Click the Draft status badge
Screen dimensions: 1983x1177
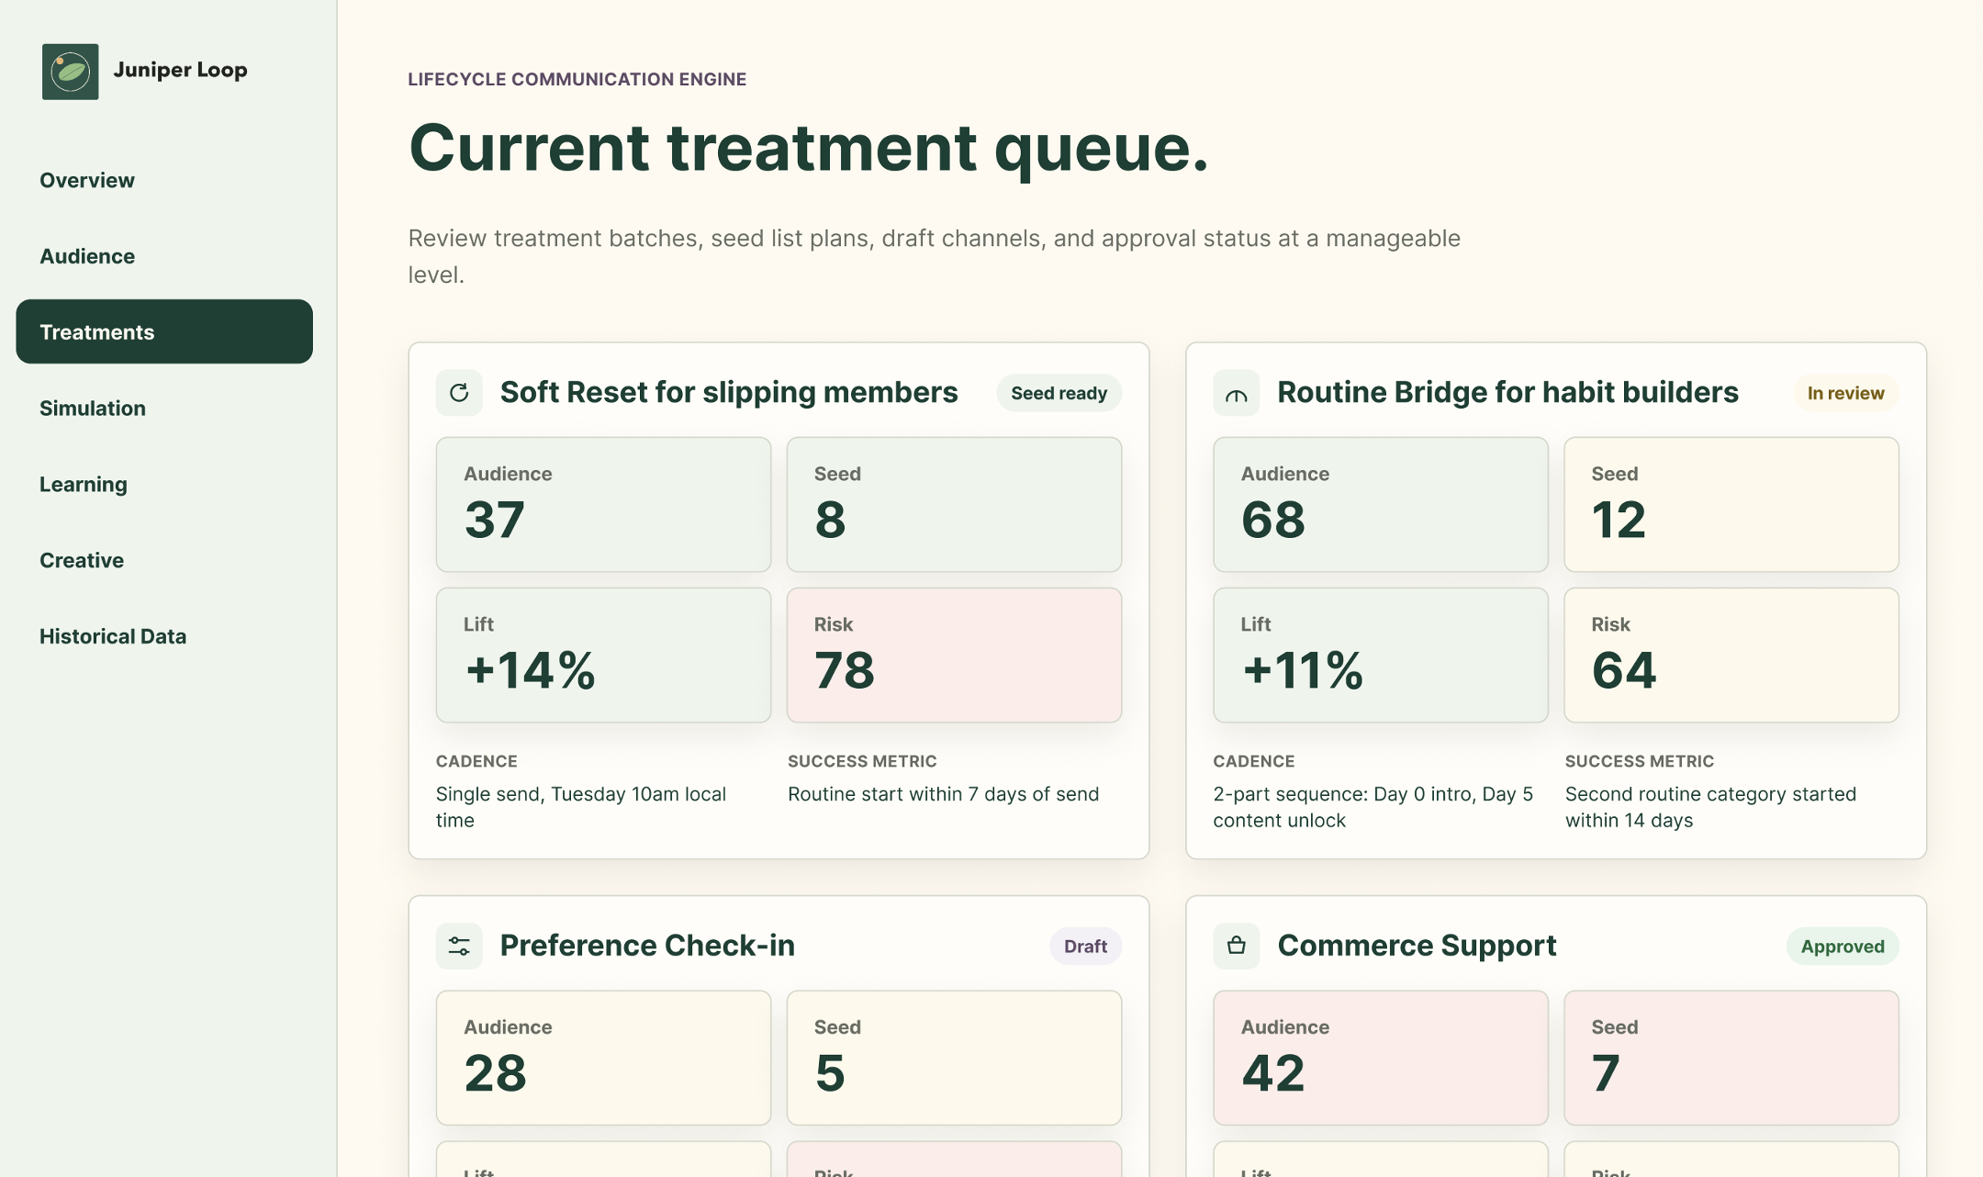pos(1085,946)
